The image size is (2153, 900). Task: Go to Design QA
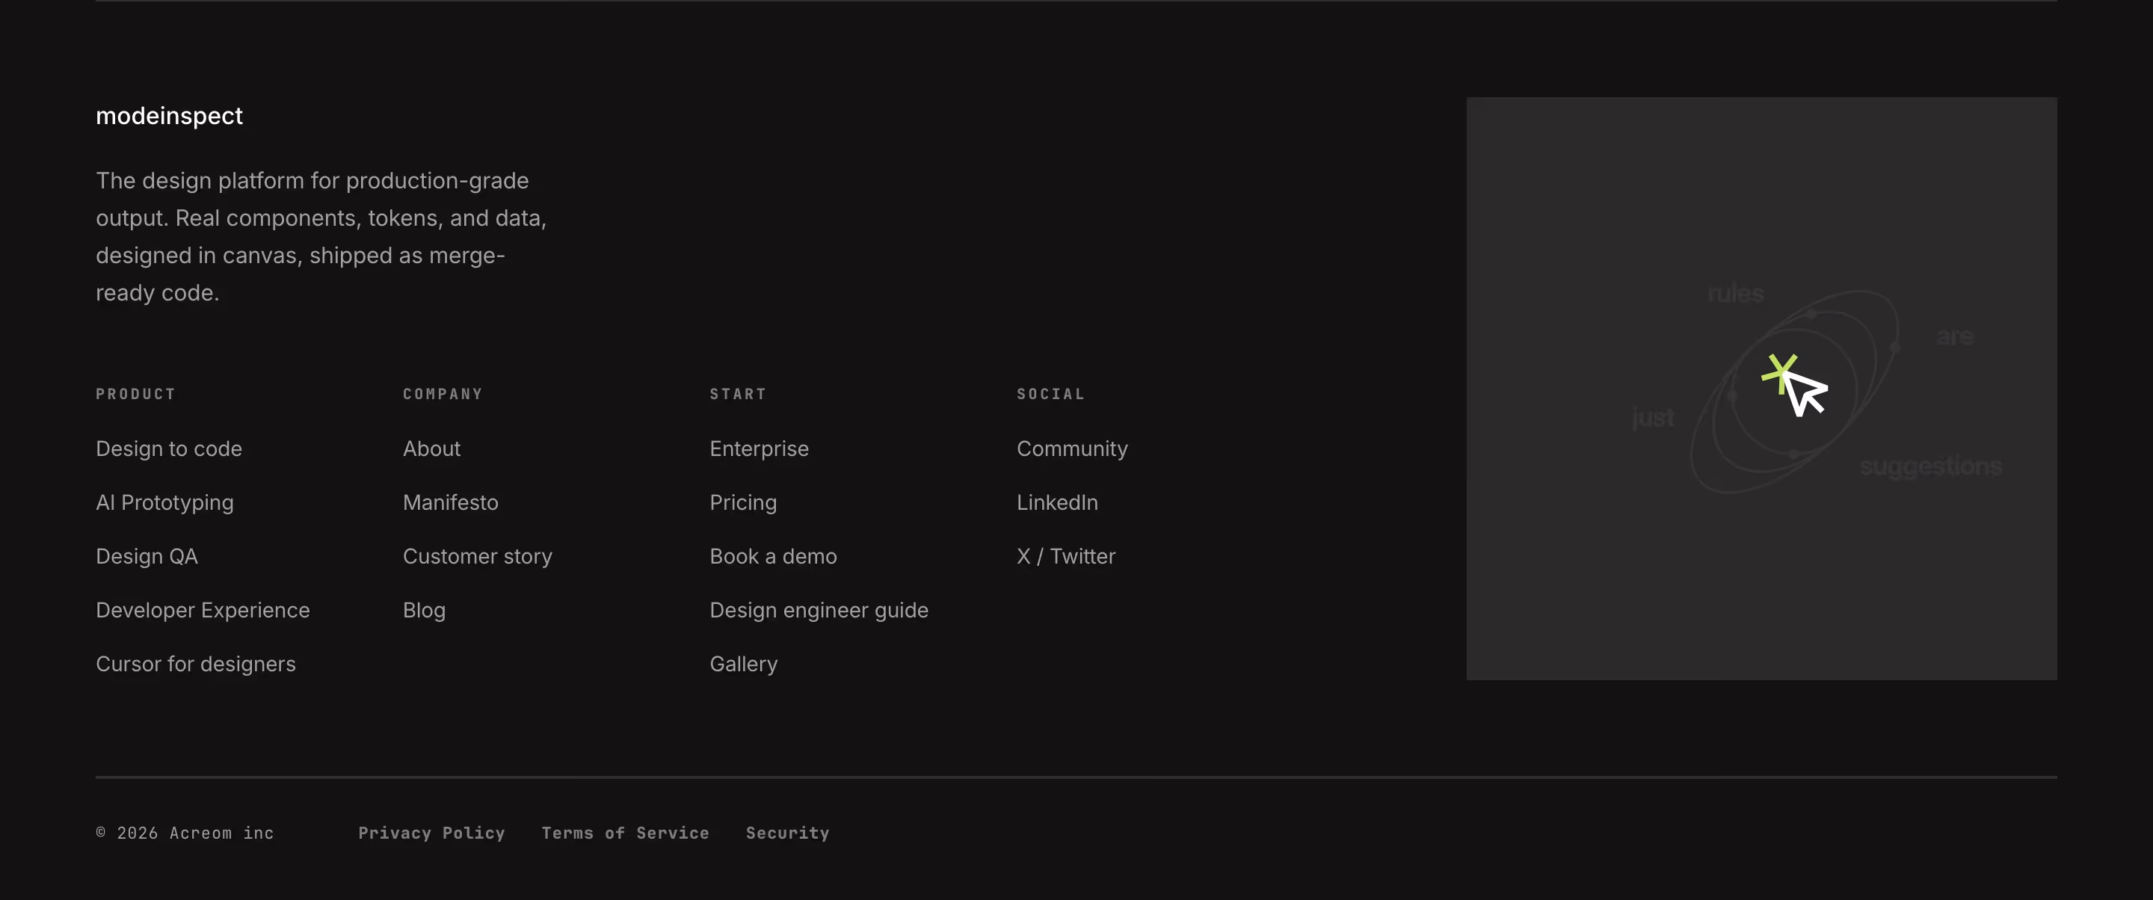coord(147,557)
